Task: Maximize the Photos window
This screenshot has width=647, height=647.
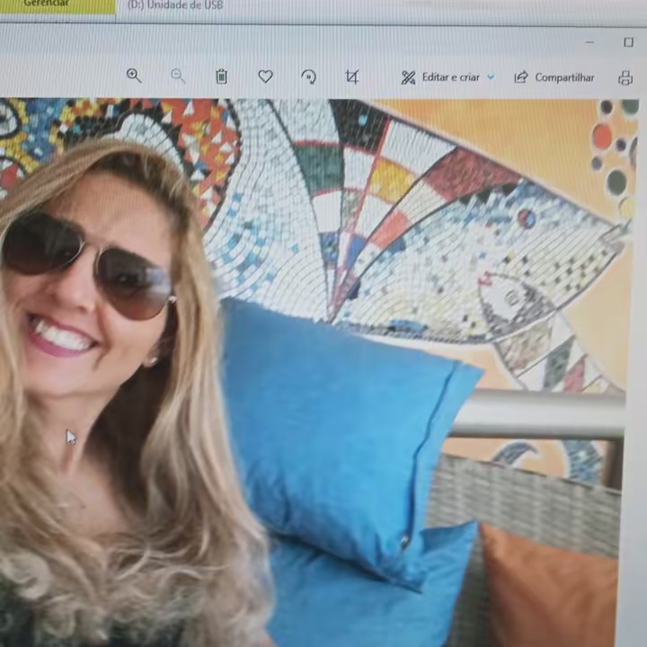Action: [628, 42]
